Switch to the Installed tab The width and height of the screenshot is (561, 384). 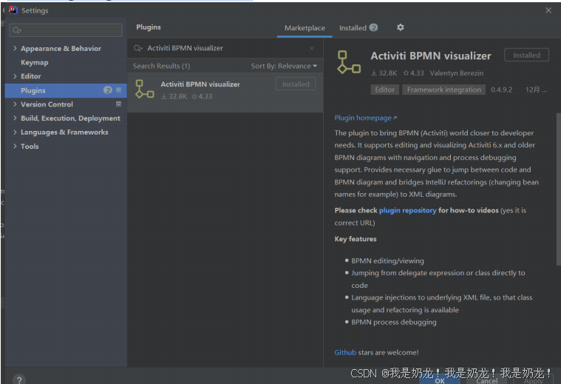coord(358,28)
